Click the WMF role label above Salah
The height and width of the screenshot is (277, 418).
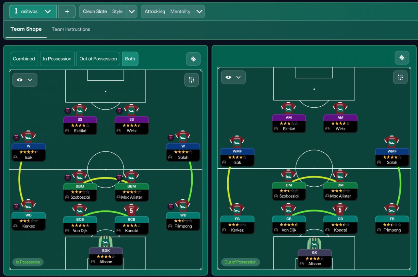pos(392,151)
